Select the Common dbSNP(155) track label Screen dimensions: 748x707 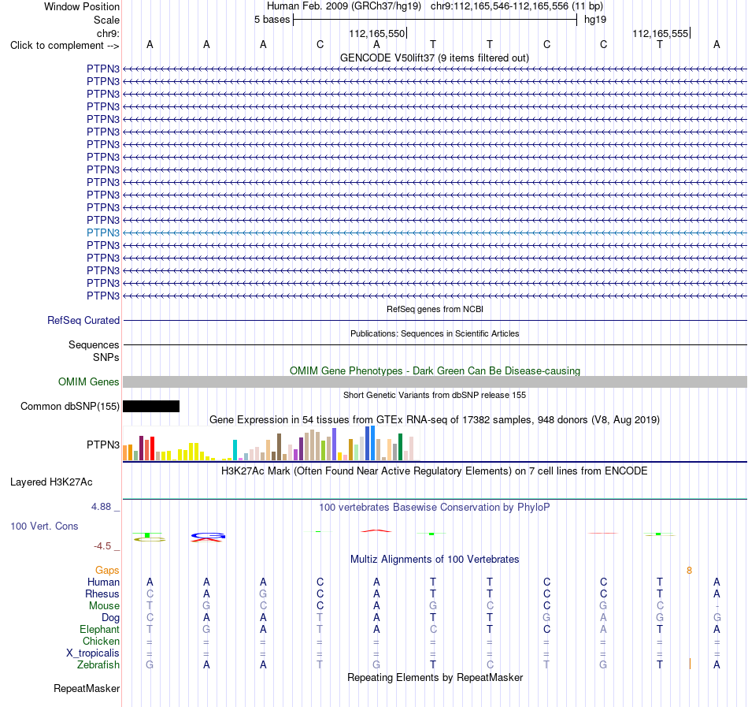click(69, 406)
